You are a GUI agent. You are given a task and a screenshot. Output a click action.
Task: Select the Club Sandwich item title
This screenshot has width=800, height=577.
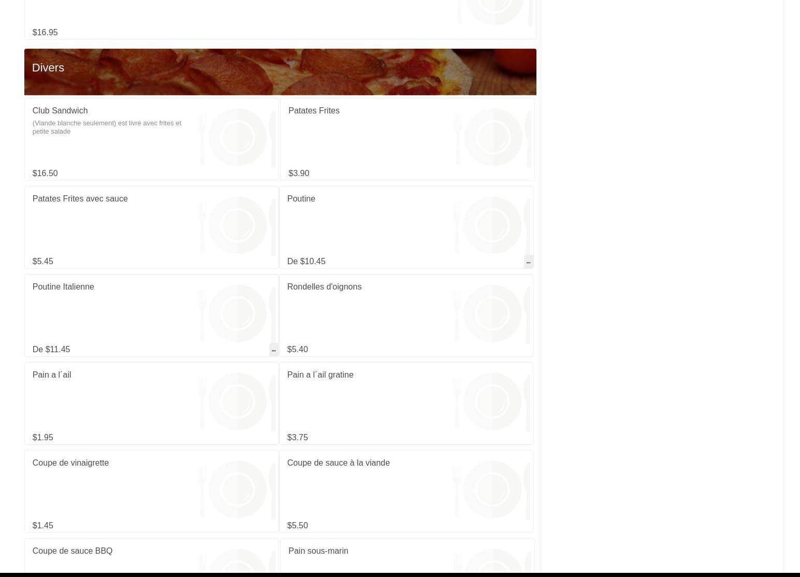[x=60, y=110]
